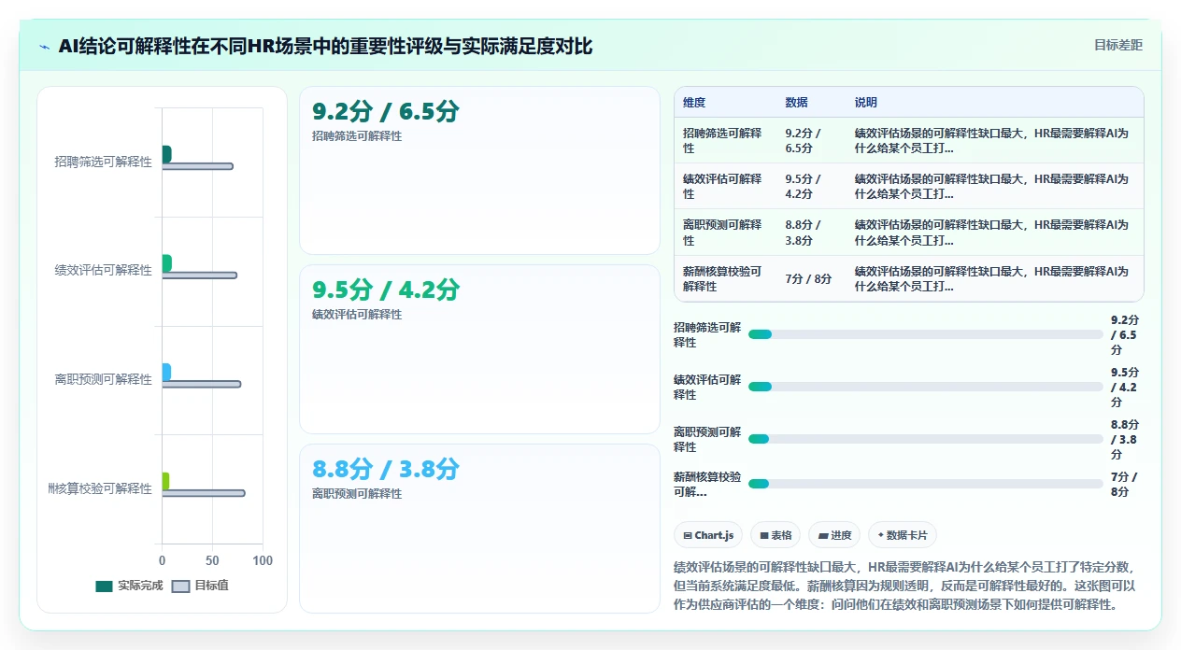Click the 招聘筛选可解释性 chart axis label
Image resolution: width=1181 pixels, height=650 pixels.
(103, 162)
